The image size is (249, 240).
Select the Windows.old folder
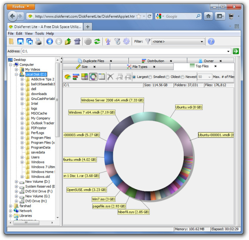(x=40, y=177)
